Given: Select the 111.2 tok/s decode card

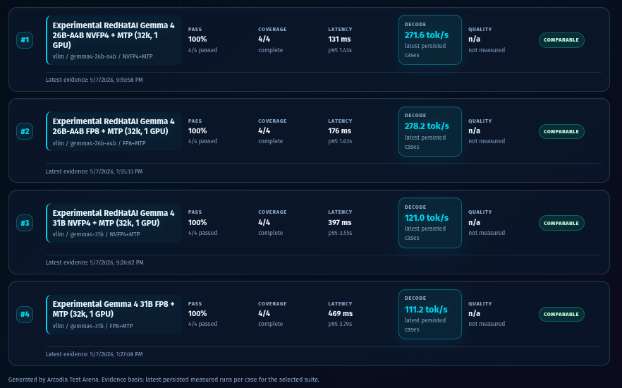Looking at the screenshot, I should 430,314.
